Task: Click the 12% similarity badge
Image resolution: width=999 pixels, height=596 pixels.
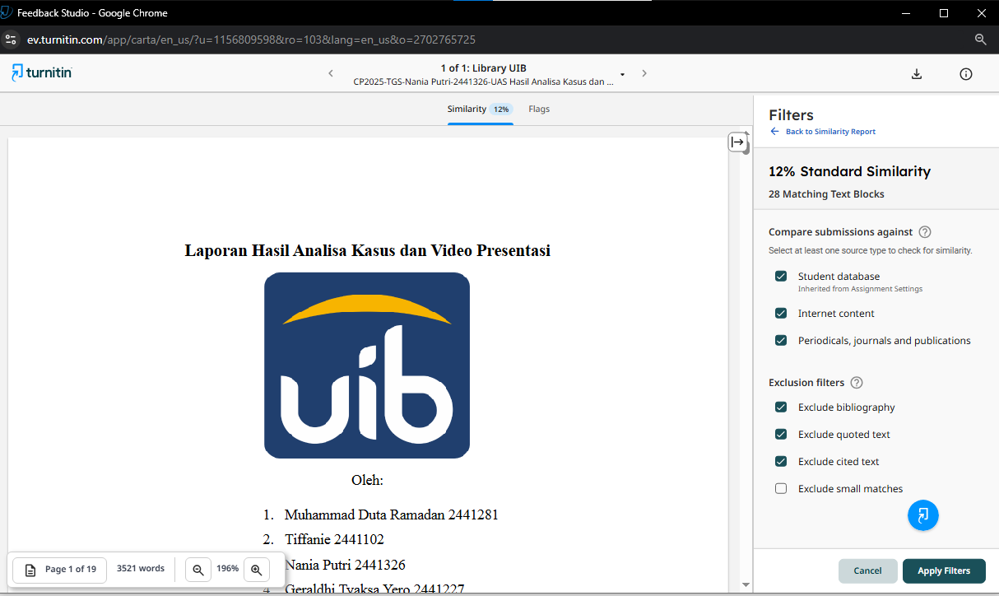Action: tap(501, 109)
